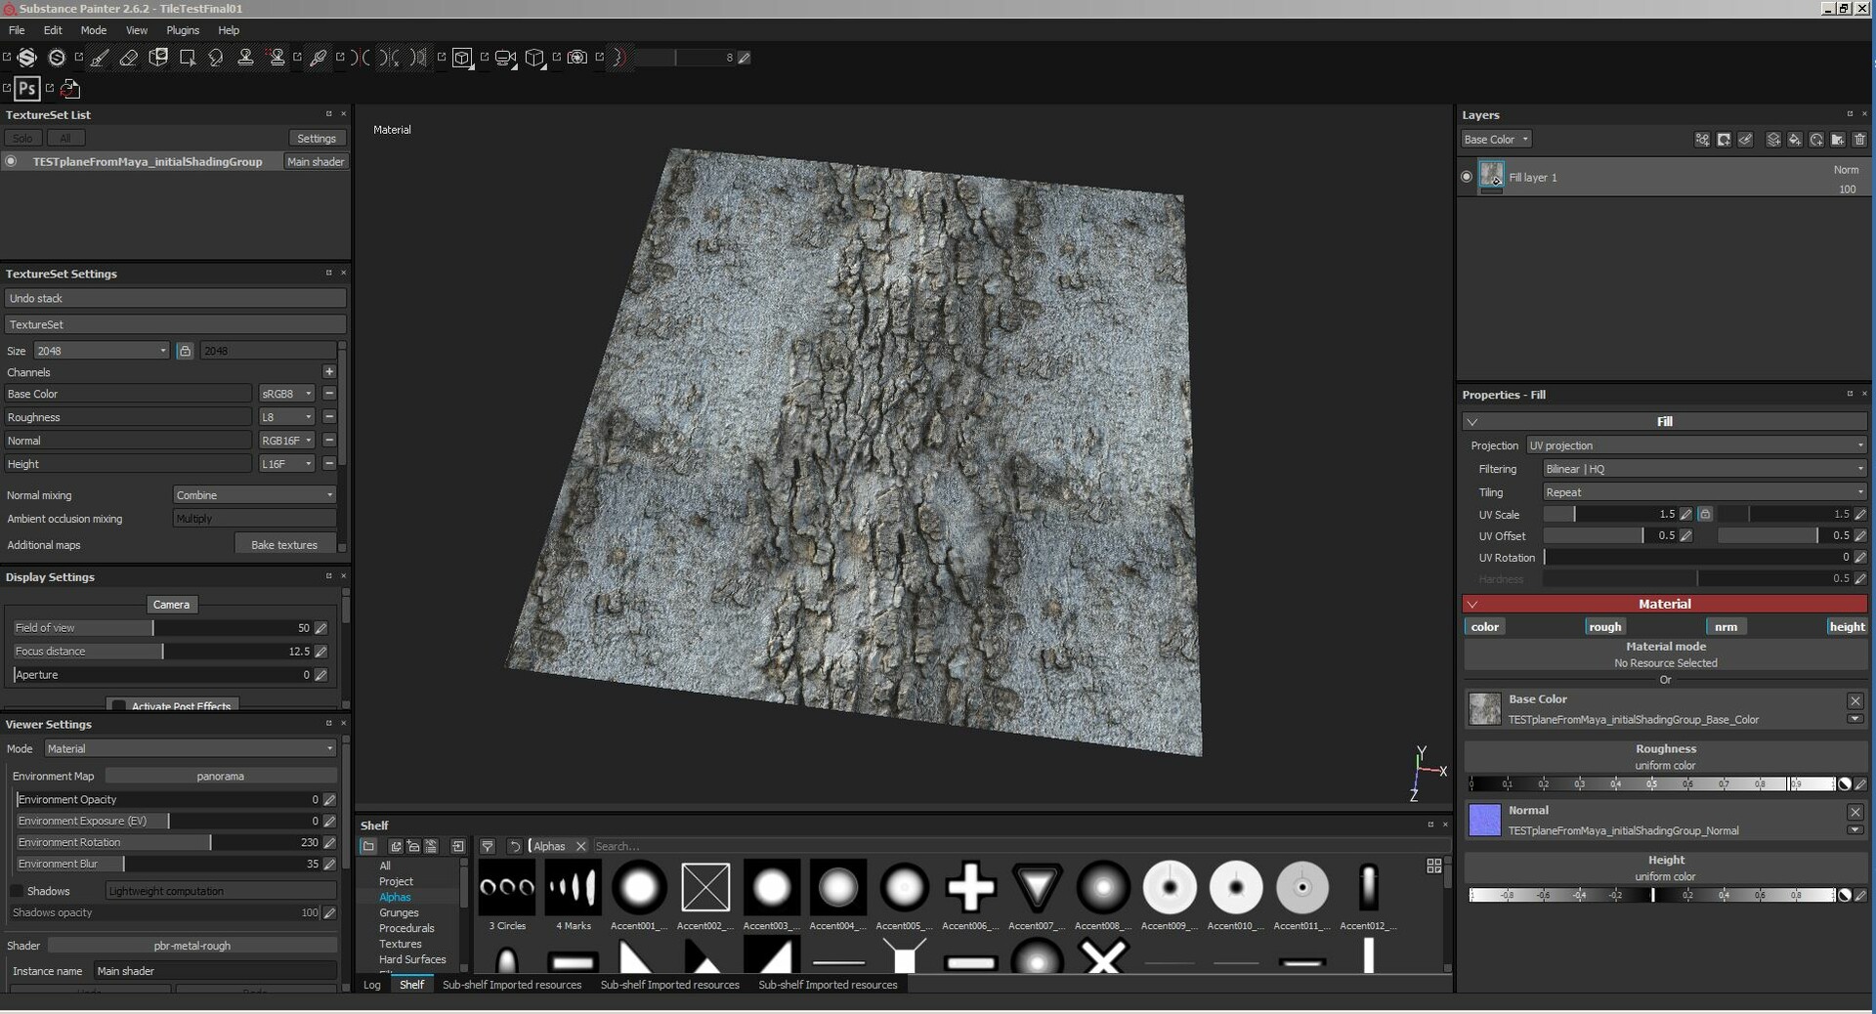This screenshot has width=1876, height=1014.
Task: Toggle the height channel button in Material properties
Action: [x=1846, y=626]
